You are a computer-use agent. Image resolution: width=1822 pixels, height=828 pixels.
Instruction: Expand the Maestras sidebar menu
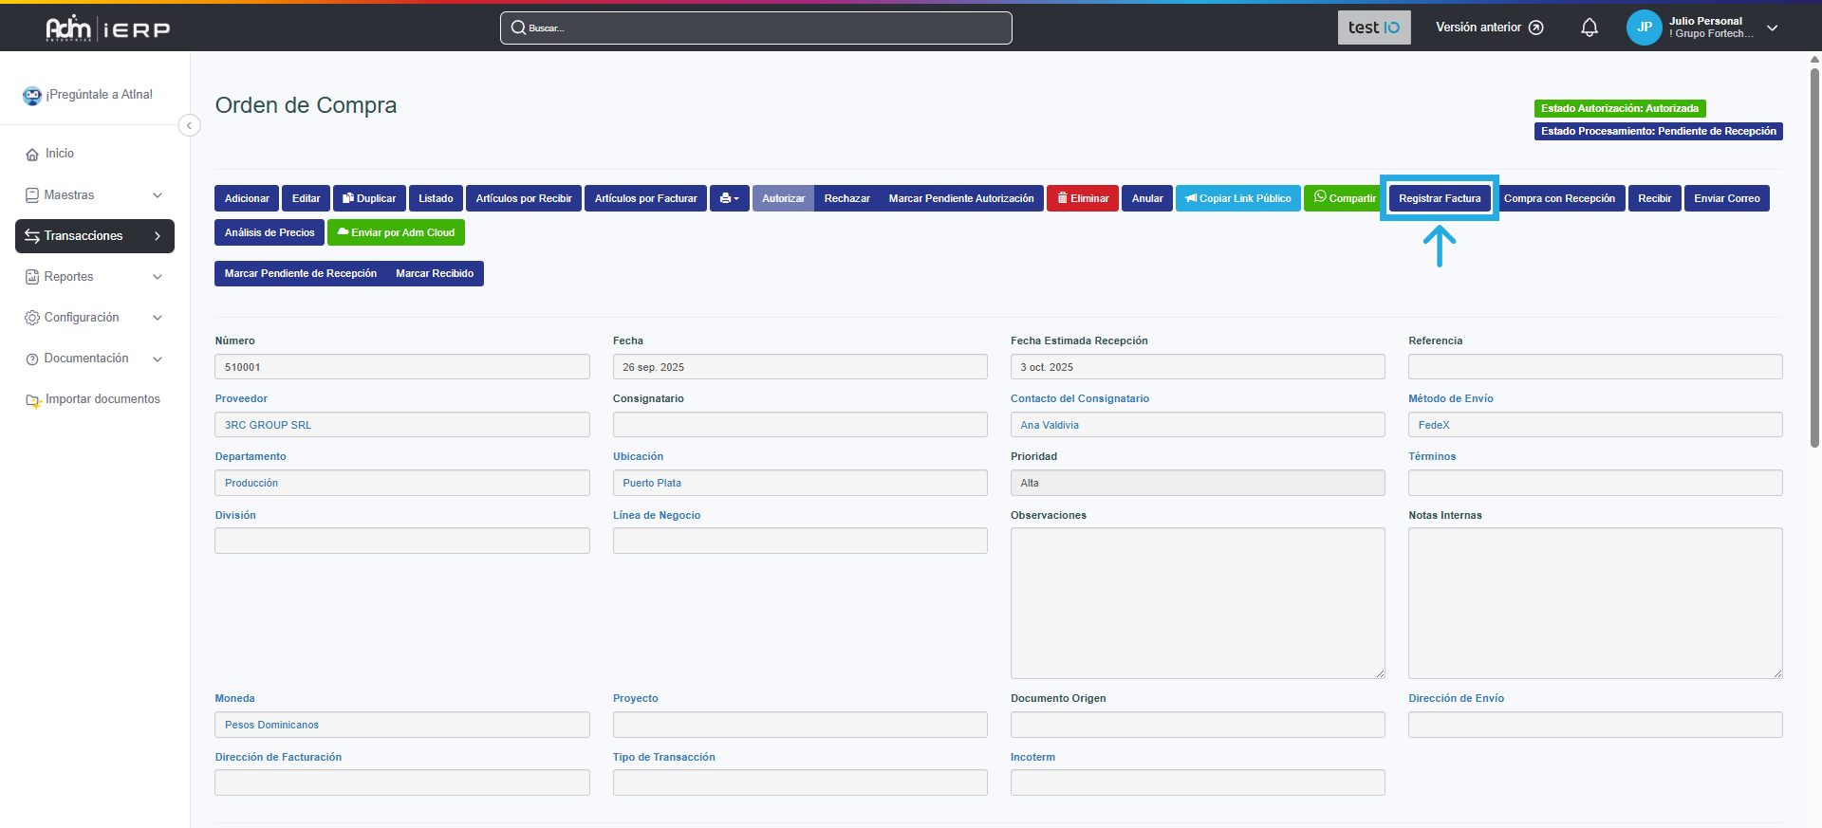(94, 195)
